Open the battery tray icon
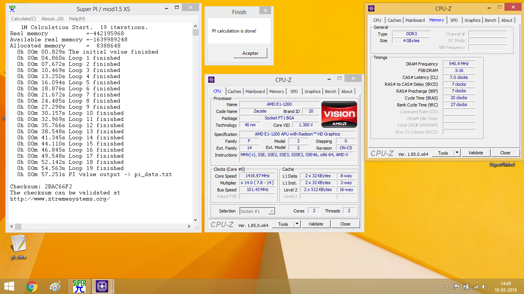Viewport: 524px width, 294px height. pyautogui.click(x=466, y=286)
